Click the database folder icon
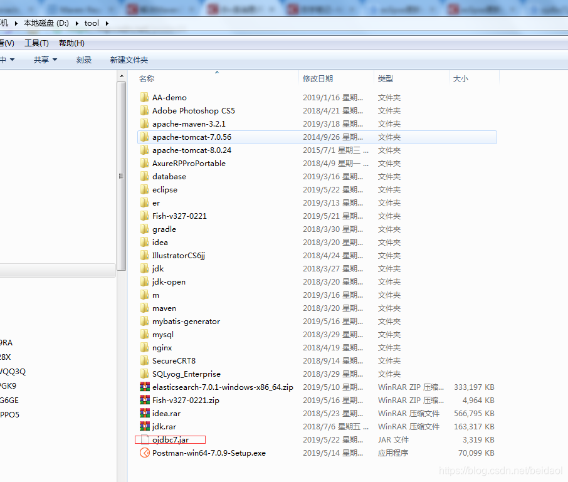 pyautogui.click(x=144, y=176)
